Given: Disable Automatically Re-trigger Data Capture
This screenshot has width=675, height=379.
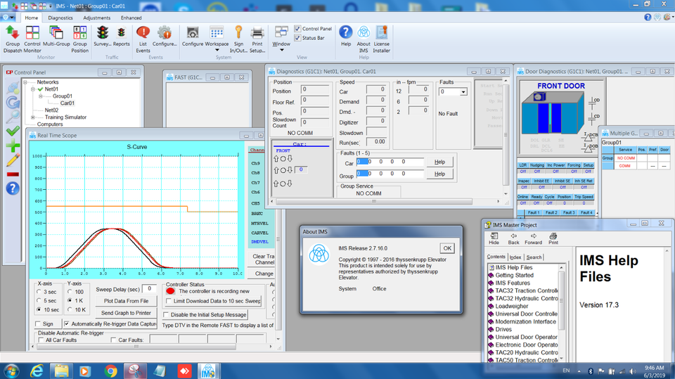Looking at the screenshot, I should coord(67,323).
